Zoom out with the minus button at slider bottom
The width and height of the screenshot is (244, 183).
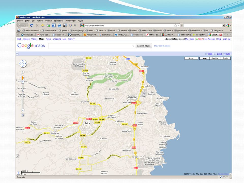pyautogui.click(x=23, y=110)
